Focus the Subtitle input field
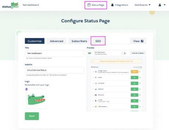The image size is (169, 130). pyautogui.click(x=55, y=70)
